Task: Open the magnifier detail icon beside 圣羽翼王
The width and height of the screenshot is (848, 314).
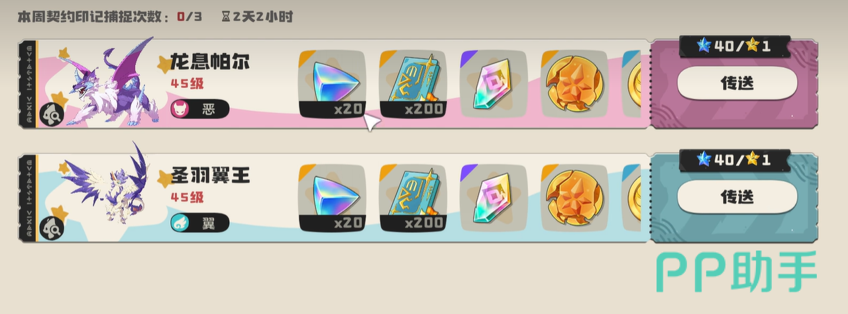Action: (x=50, y=228)
